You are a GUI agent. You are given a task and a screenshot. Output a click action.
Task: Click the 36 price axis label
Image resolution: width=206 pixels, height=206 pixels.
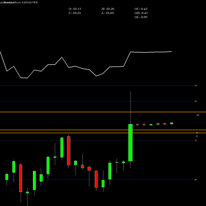pos(196,101)
